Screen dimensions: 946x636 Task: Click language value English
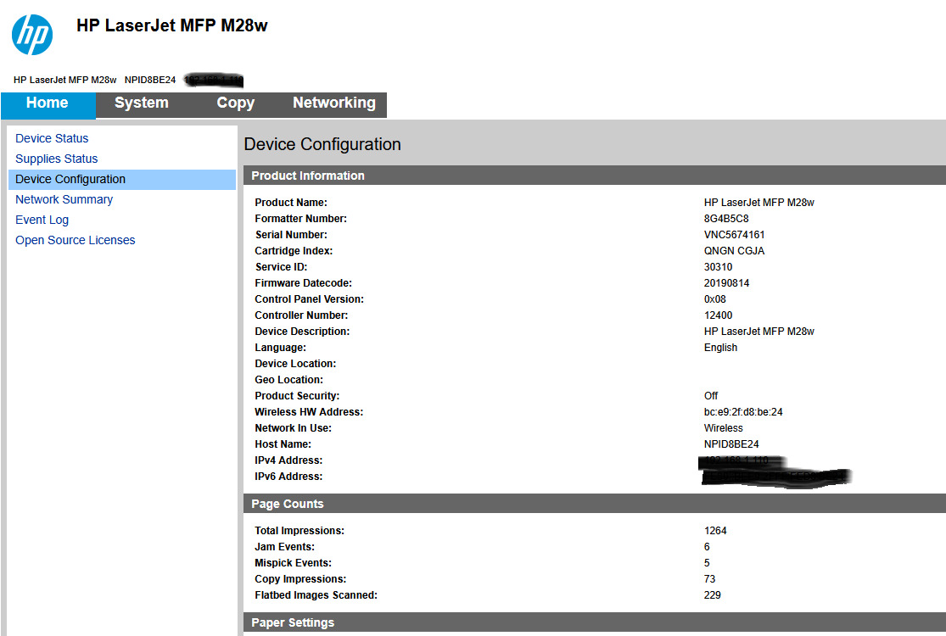coord(720,348)
